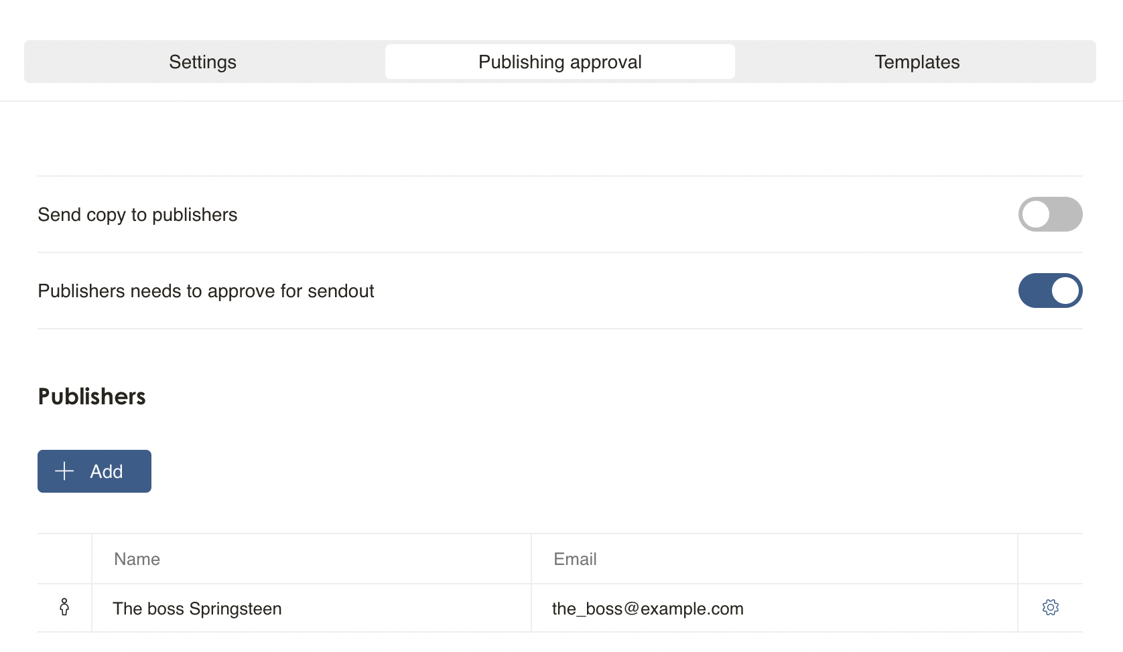
Task: Open settings gear for The boss Springsteen
Action: click(x=1050, y=608)
